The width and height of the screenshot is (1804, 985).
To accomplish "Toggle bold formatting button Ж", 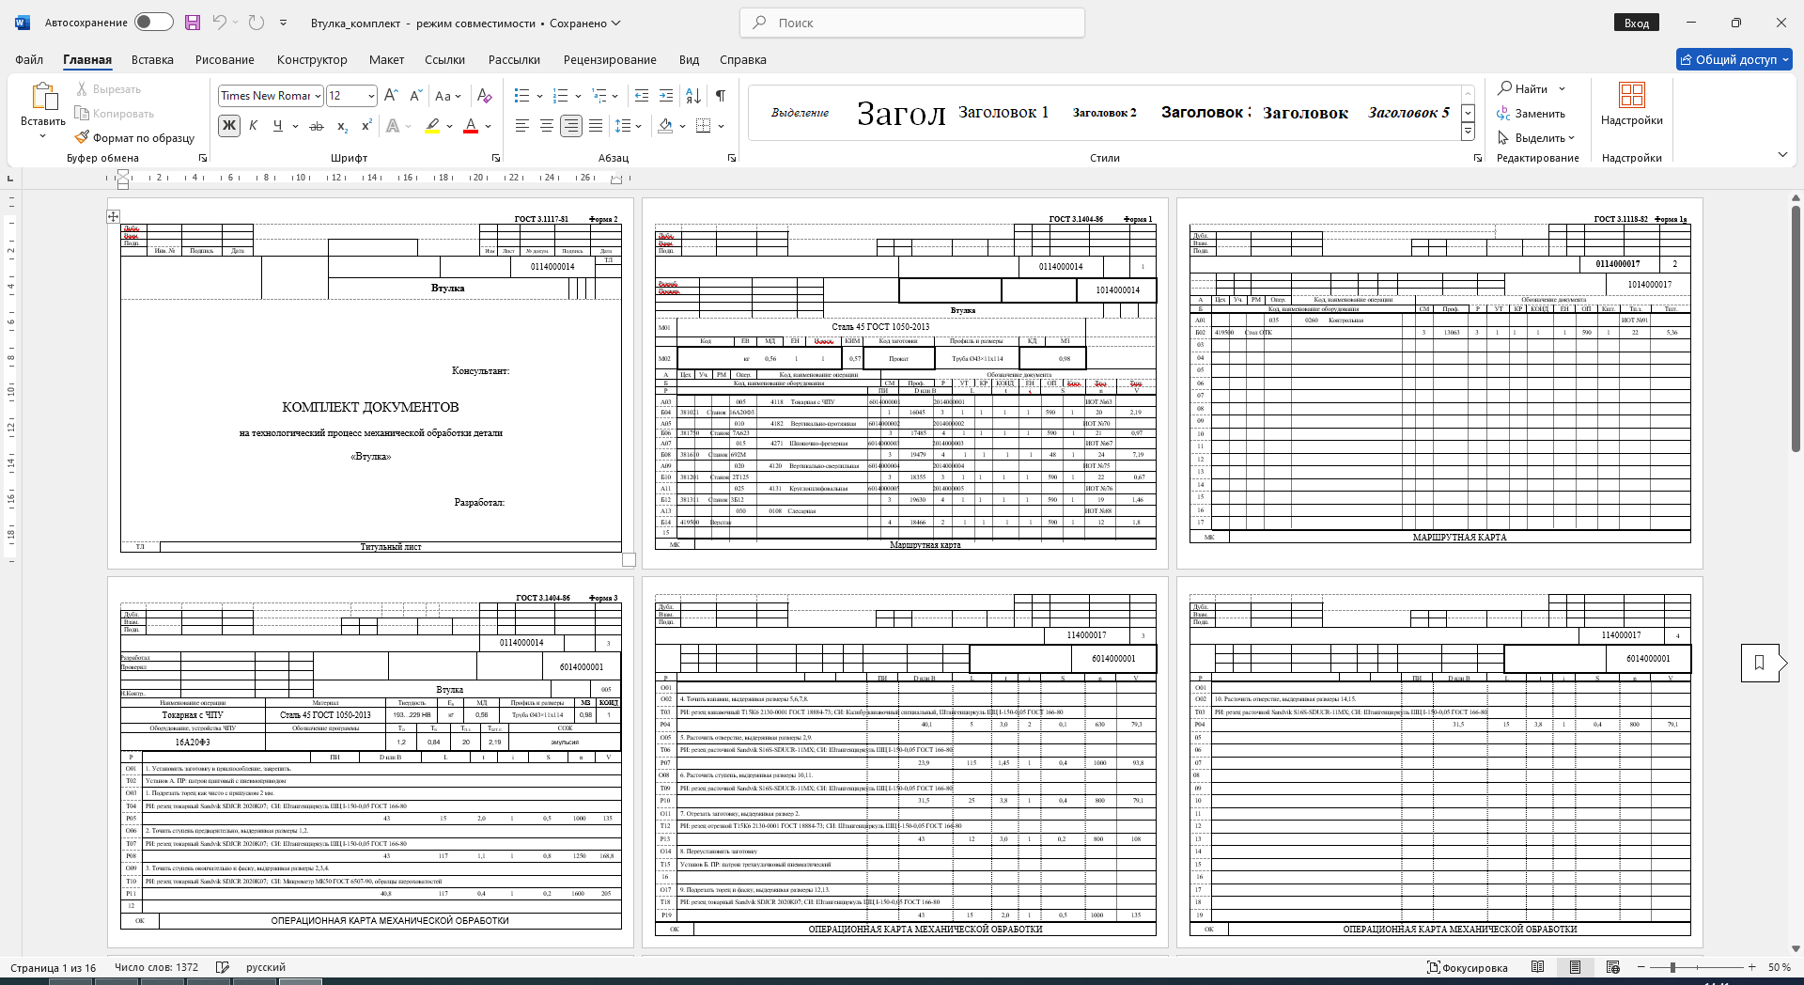I will (x=228, y=126).
